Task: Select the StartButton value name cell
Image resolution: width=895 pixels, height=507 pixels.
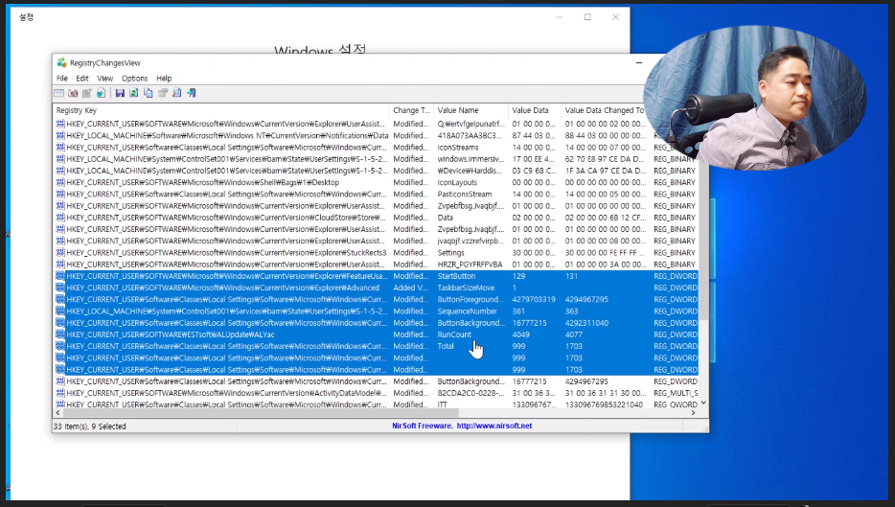Action: tap(456, 276)
